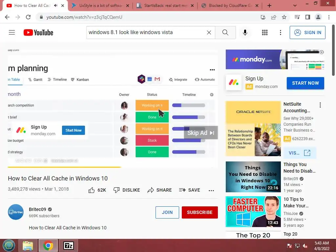Click the taskbar clock 5:43 AM
Image resolution: width=336 pixels, height=252 pixels.
point(322,246)
